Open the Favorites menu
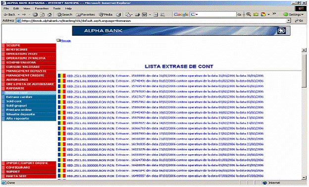Screen dimensions: 309x187 point(42,8)
